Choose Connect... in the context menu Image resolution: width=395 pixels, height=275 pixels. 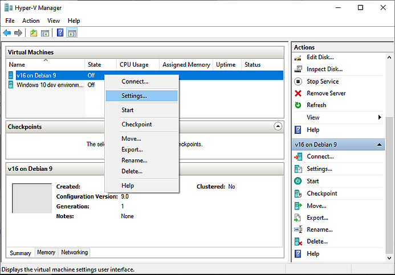[x=141, y=81]
